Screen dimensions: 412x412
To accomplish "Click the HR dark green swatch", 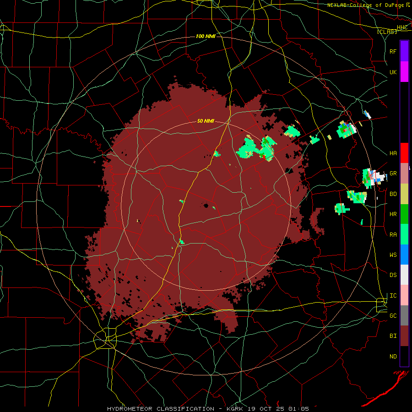I will [x=404, y=214].
